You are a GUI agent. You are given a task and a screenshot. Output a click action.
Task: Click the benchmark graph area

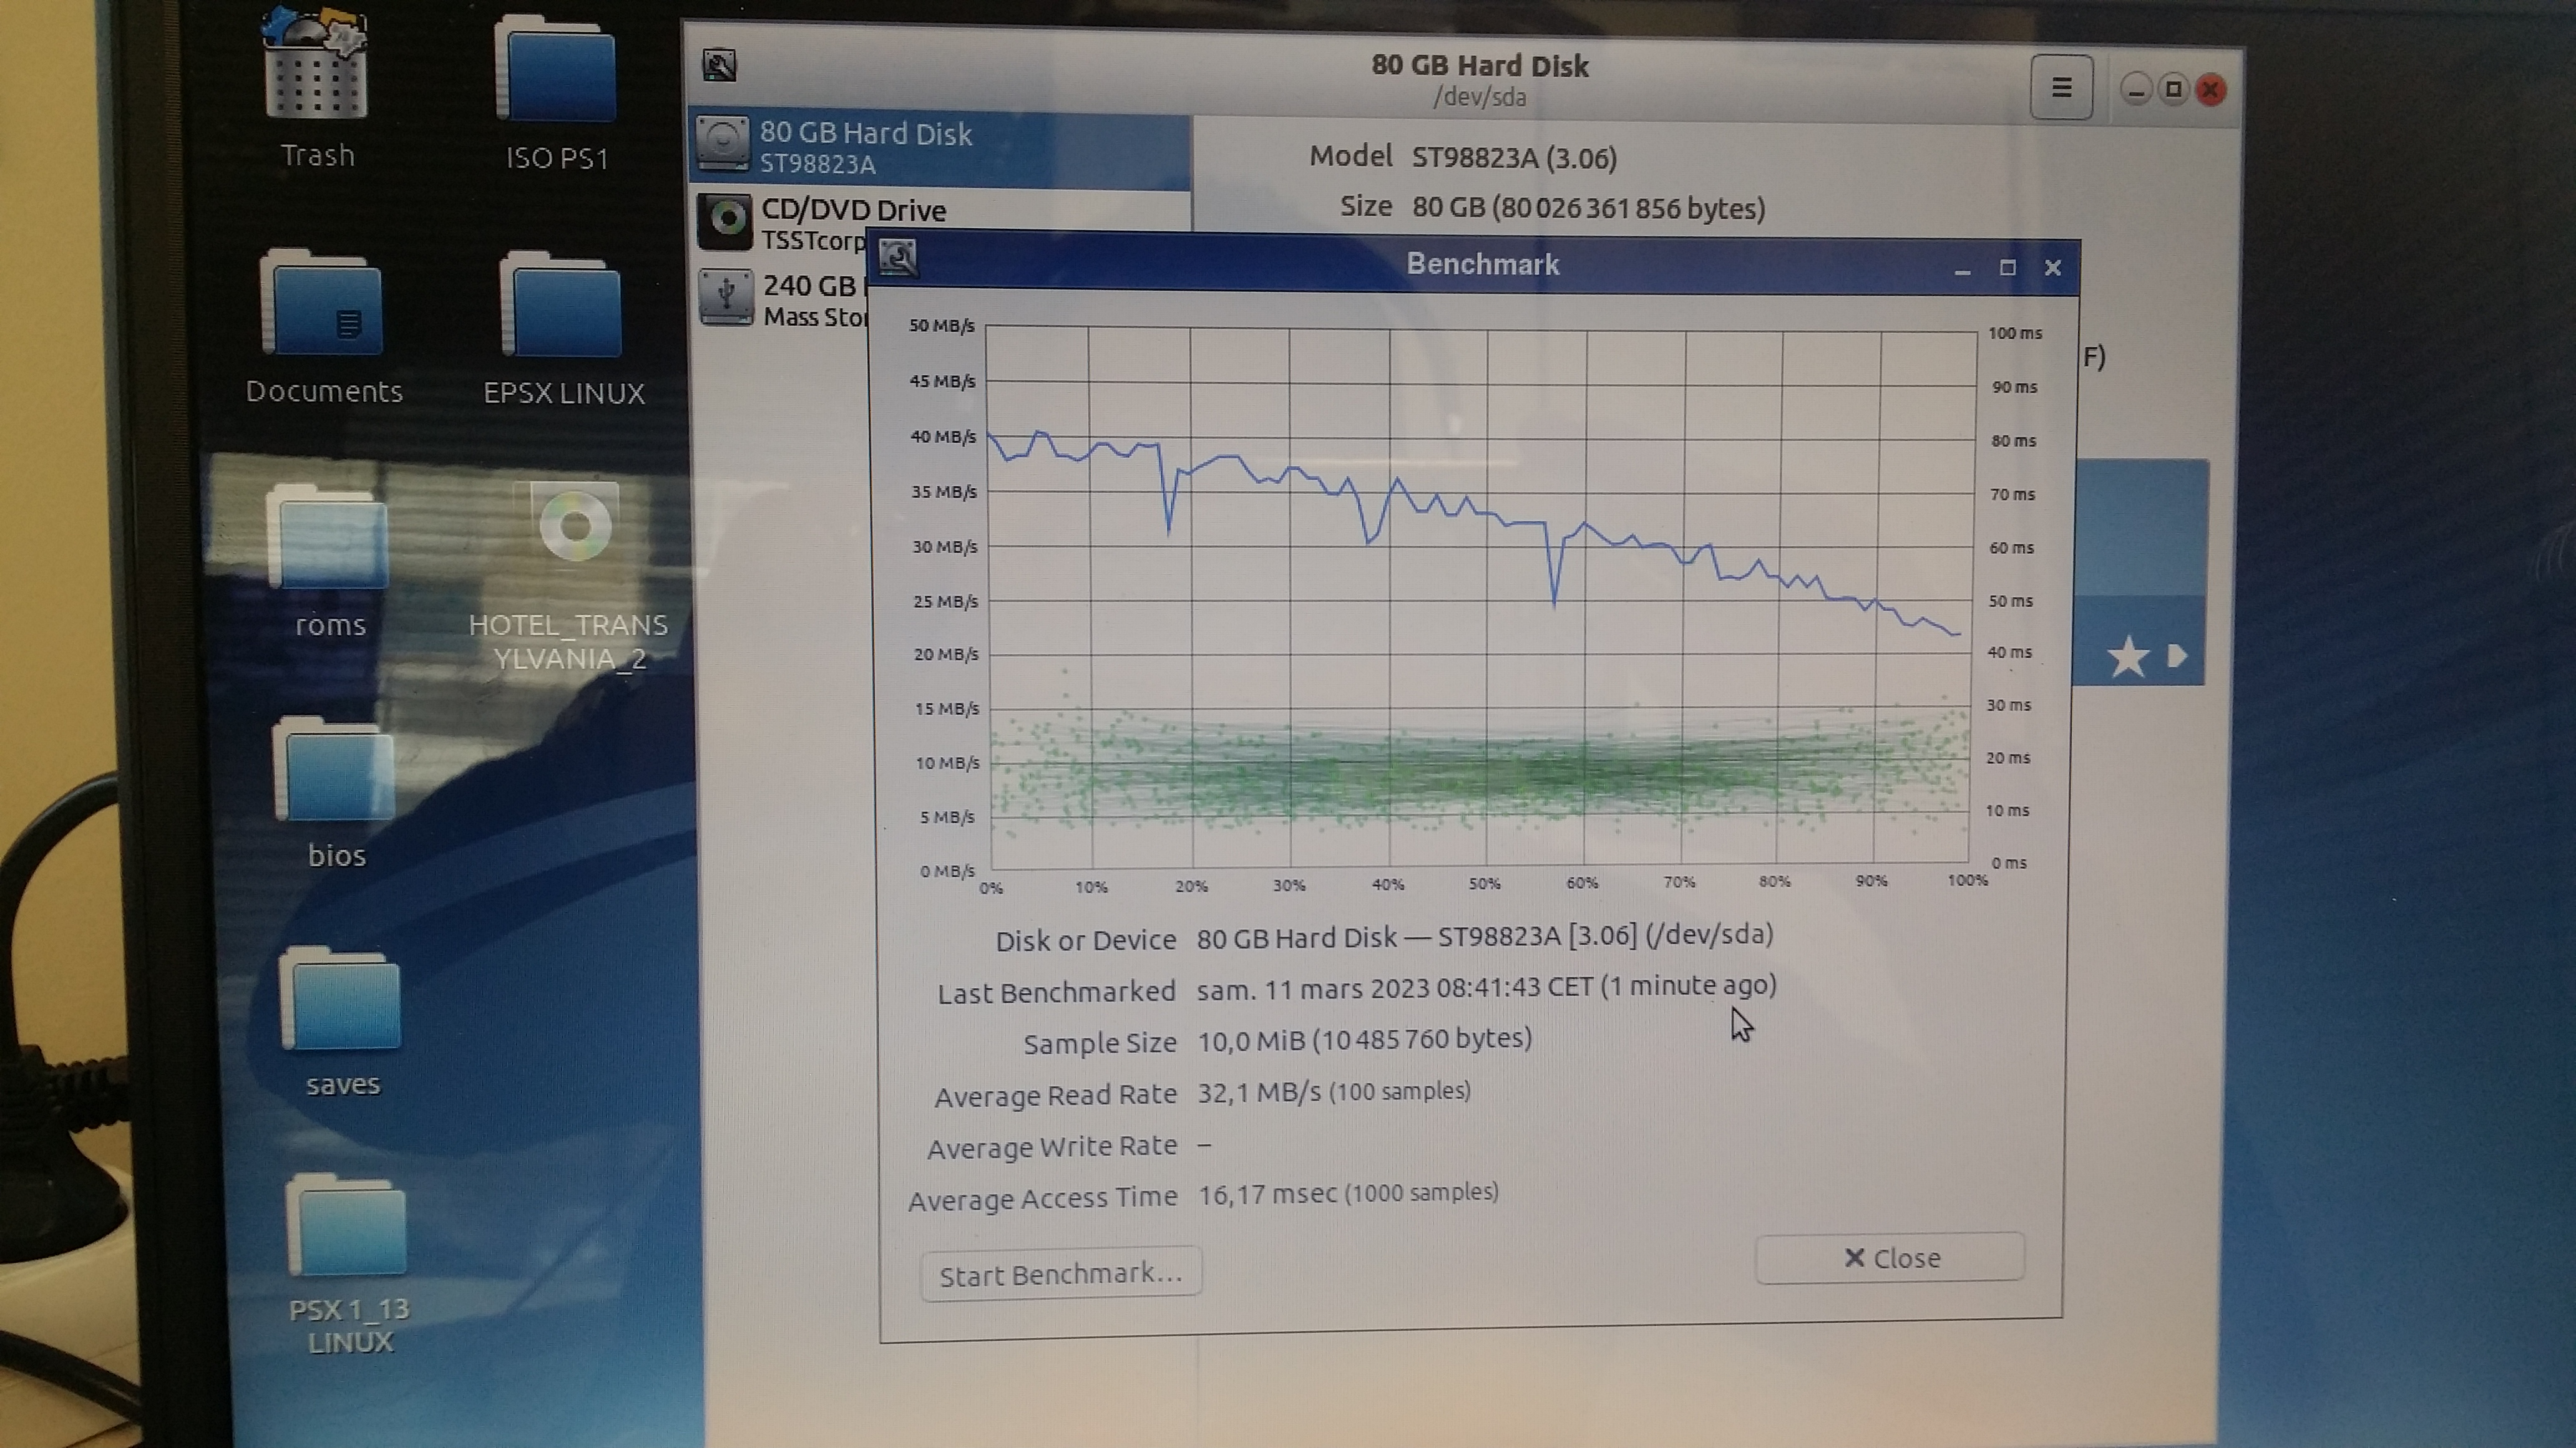point(1480,599)
